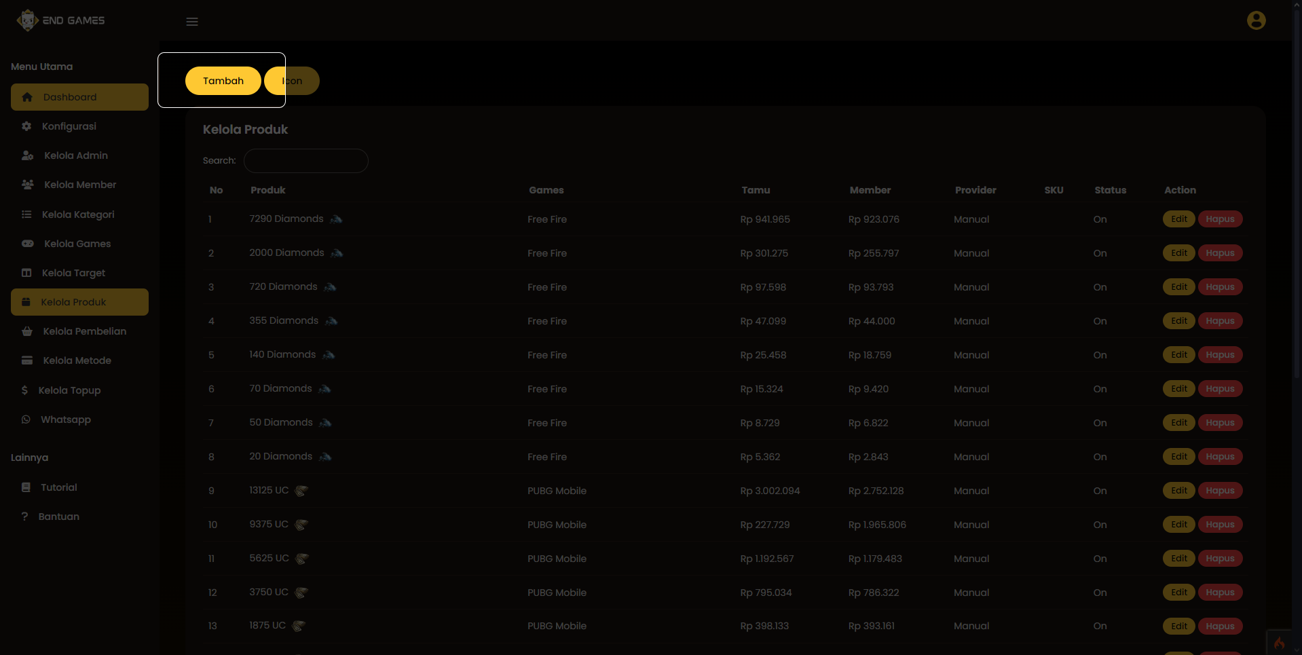Sort by Games column header
Viewport: 1302px width, 655px height.
pyautogui.click(x=546, y=190)
